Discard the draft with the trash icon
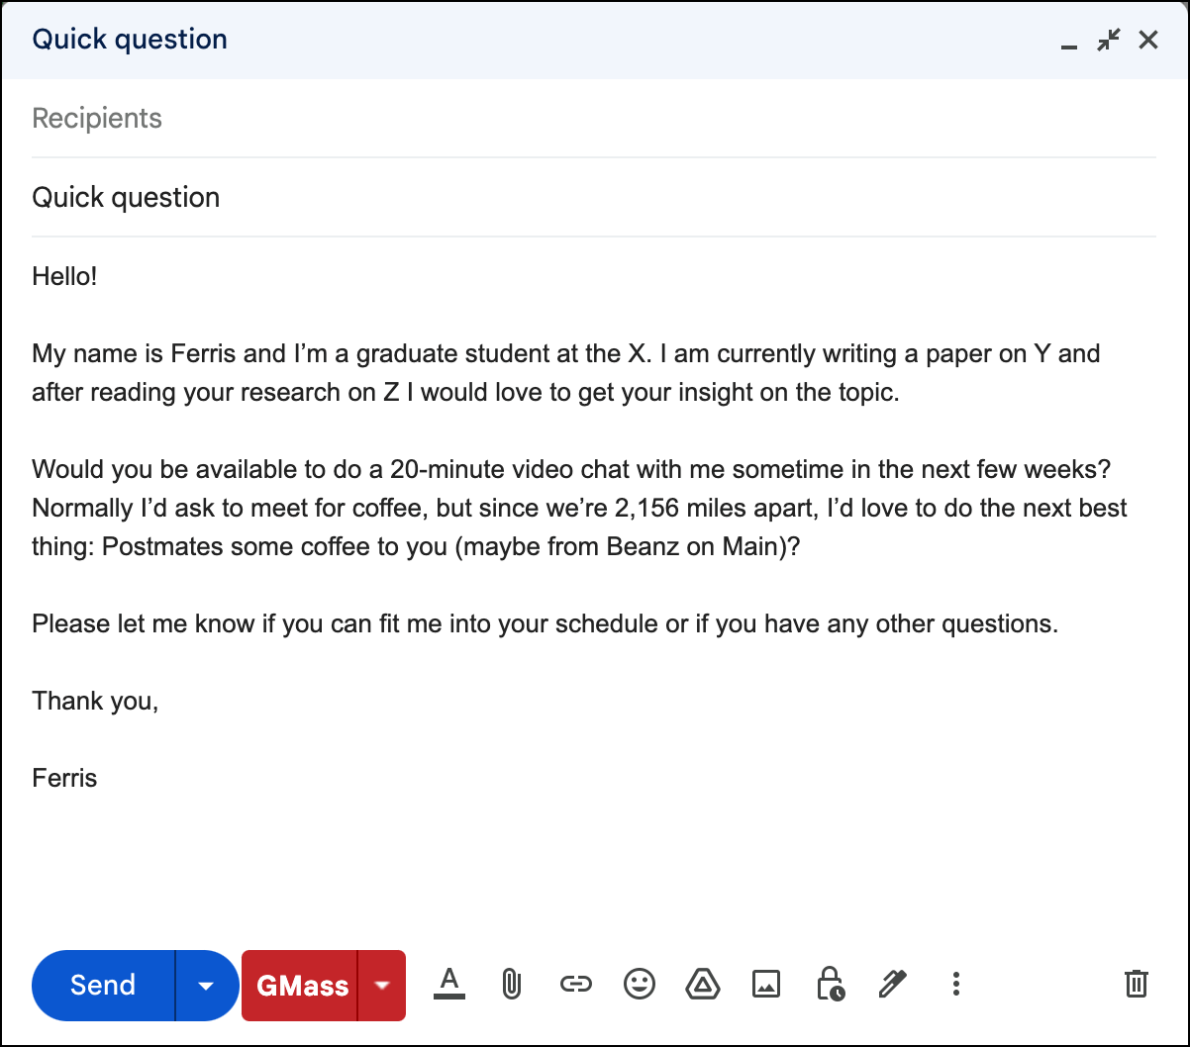 tap(1136, 984)
